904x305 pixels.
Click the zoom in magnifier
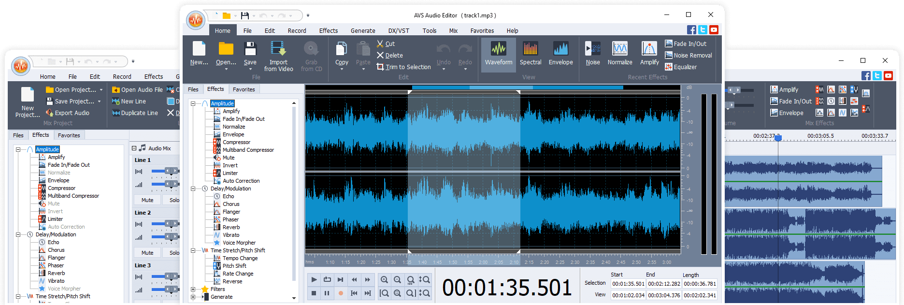point(384,280)
